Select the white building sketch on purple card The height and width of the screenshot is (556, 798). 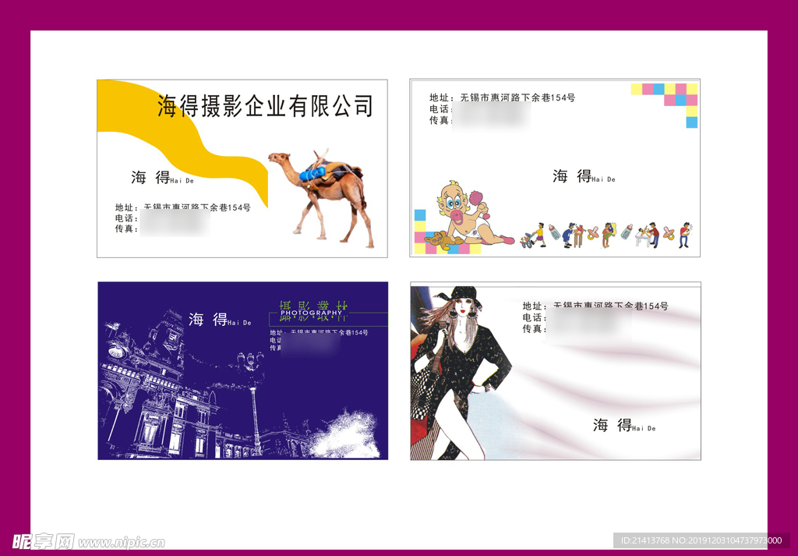[168, 390]
